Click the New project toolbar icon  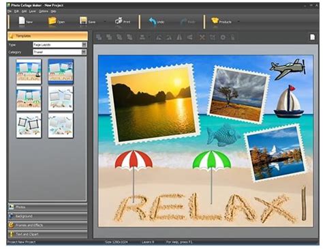click(22, 21)
